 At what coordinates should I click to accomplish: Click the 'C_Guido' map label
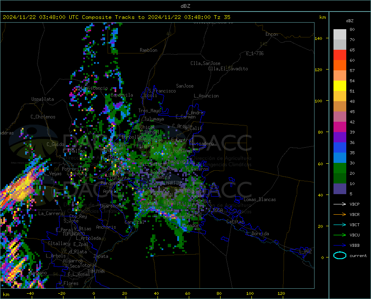click(x=55, y=144)
